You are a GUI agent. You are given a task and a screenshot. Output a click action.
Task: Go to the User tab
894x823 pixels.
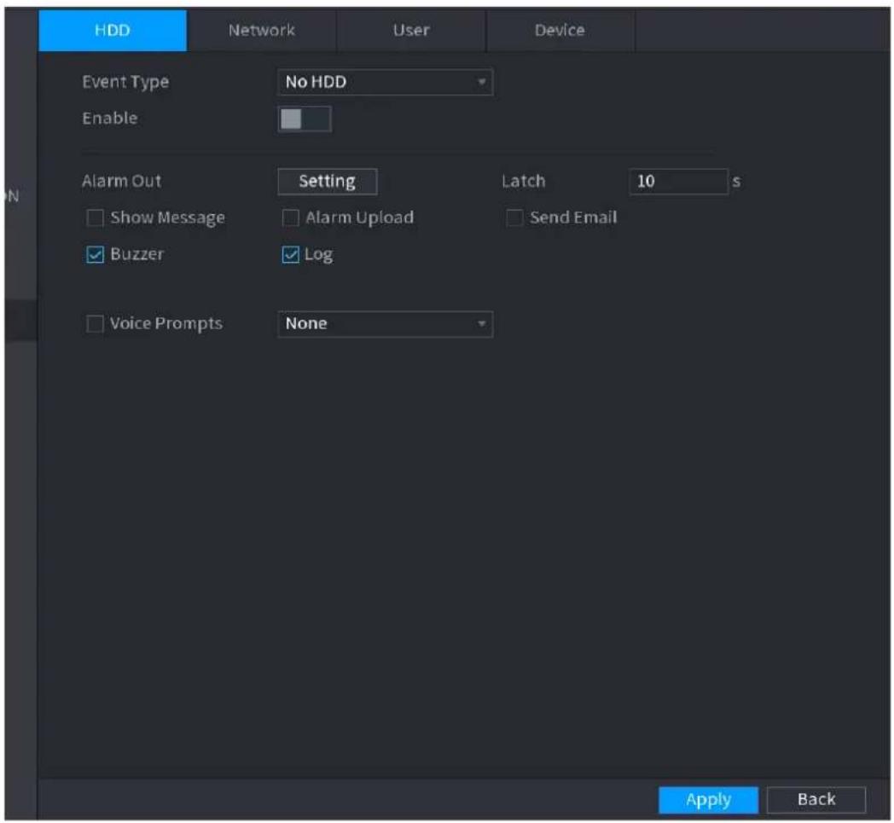pos(410,30)
